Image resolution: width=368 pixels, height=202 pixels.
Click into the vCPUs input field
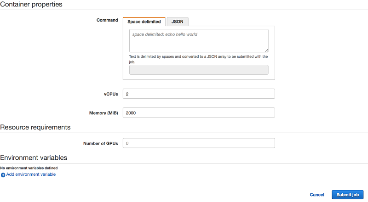[x=199, y=94]
